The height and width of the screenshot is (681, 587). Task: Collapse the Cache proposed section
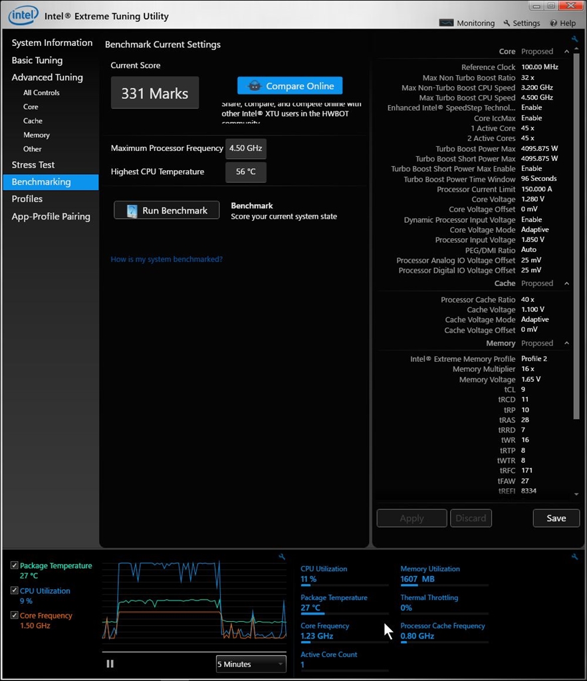coord(566,283)
